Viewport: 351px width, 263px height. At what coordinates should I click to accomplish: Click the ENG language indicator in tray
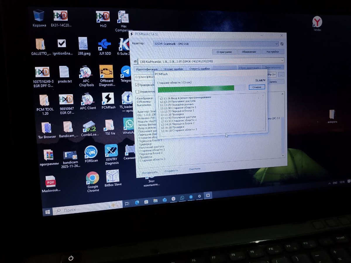pyautogui.click(x=335, y=183)
